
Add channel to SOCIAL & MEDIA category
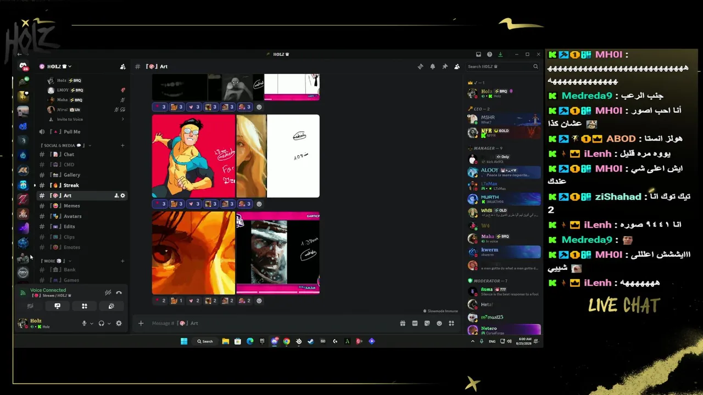pyautogui.click(x=122, y=145)
